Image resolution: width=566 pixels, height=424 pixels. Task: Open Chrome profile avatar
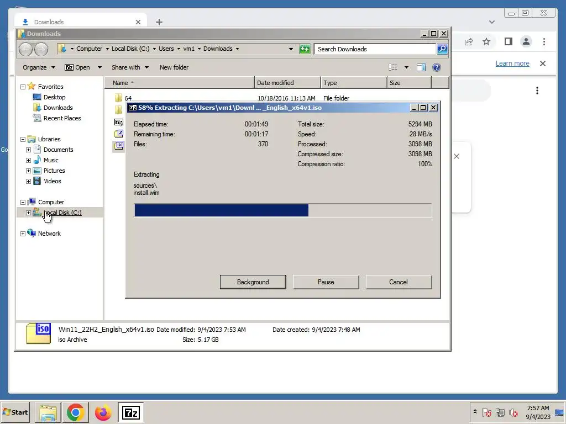tap(526, 41)
